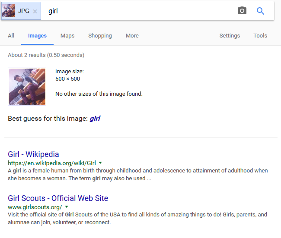The width and height of the screenshot is (281, 238).
Task: Open Girl Scouts - Official Web Site link
Action: coord(58,198)
